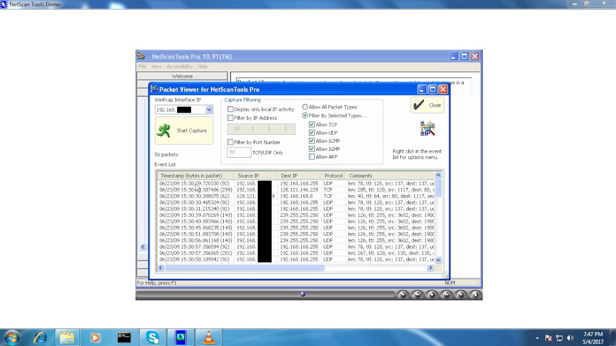Click the NetScan Tools Demo window icon
This screenshot has width=616, height=346.
point(4,4)
